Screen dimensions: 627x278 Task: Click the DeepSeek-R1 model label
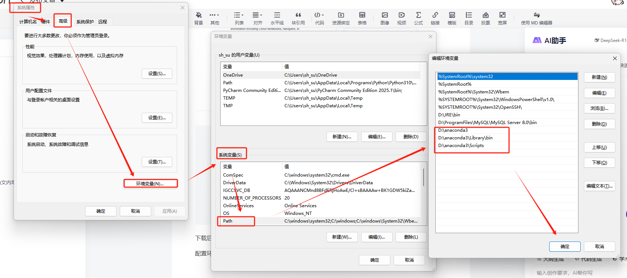[x=611, y=40]
